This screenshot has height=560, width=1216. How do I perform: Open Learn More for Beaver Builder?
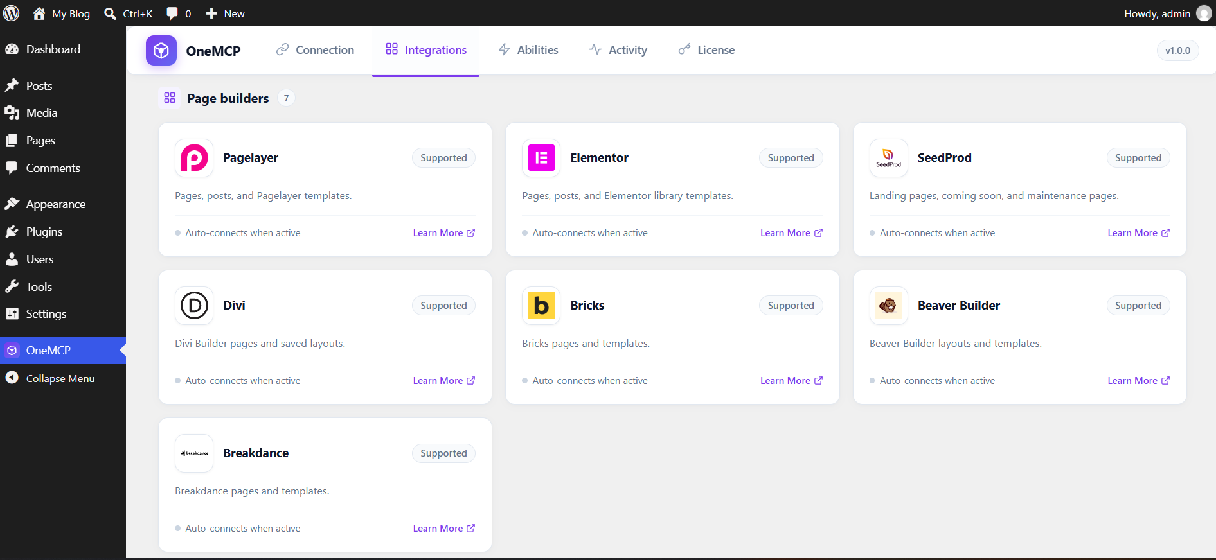(1139, 381)
